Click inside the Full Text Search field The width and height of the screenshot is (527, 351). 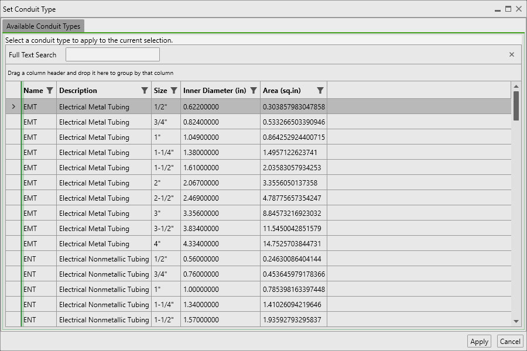(x=112, y=54)
